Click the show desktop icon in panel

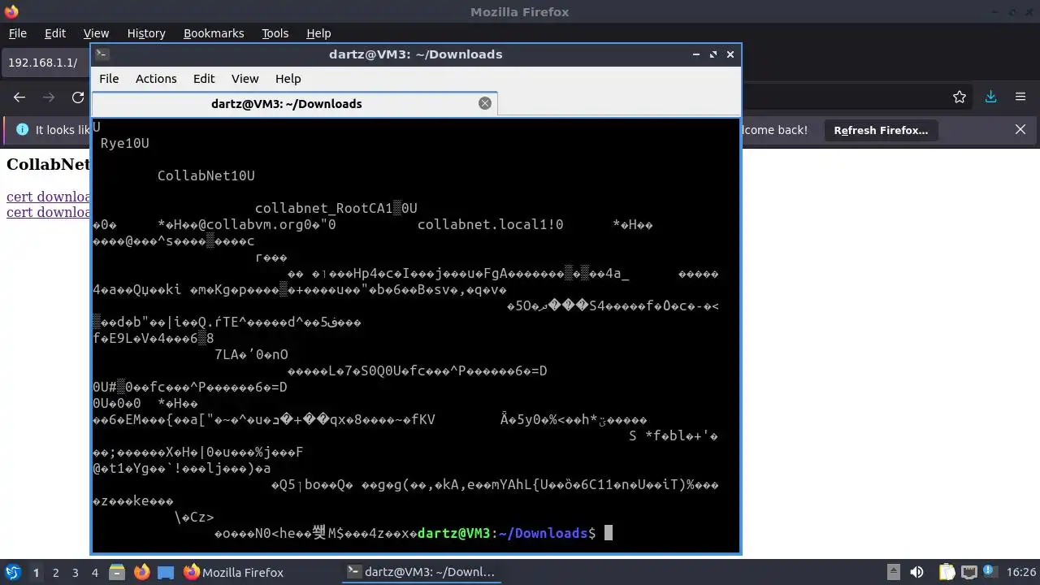[x=166, y=572]
